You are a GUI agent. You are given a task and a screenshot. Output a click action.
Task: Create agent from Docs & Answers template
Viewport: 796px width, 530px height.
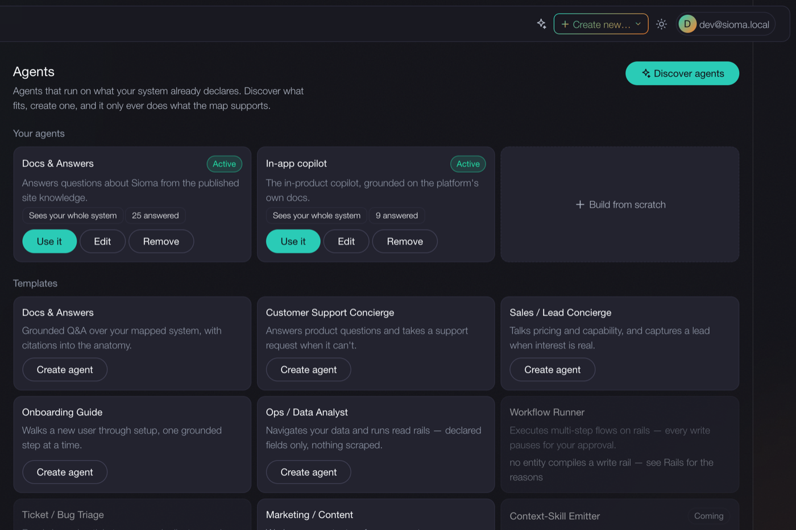(x=65, y=370)
